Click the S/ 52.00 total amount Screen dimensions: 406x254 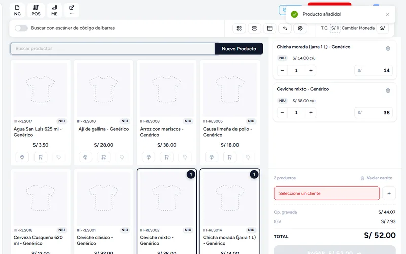tap(380, 235)
